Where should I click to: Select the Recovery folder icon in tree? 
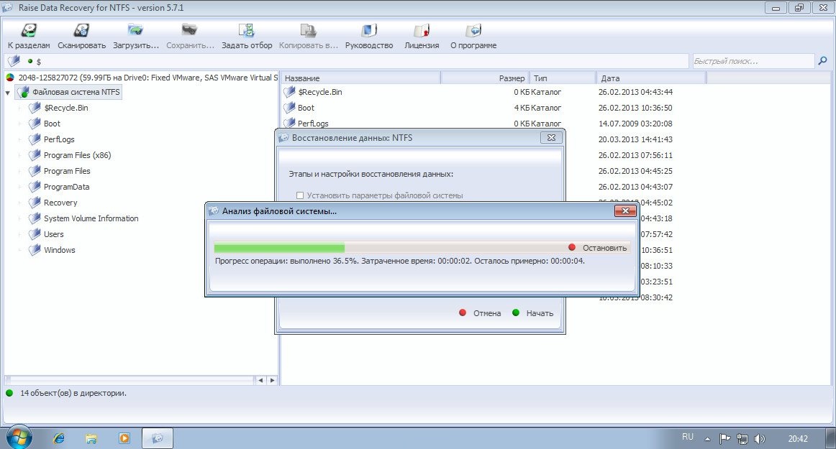pos(35,203)
